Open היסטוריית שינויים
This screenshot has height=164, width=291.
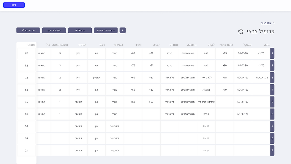coord(106,30)
